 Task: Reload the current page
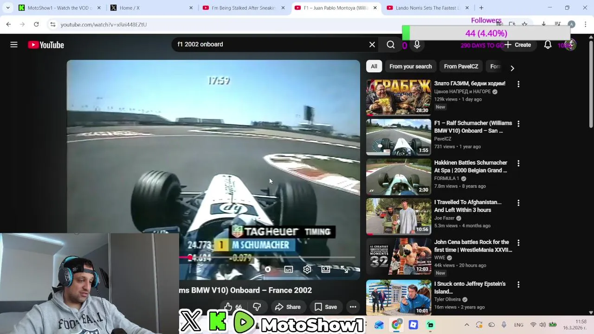(36, 24)
